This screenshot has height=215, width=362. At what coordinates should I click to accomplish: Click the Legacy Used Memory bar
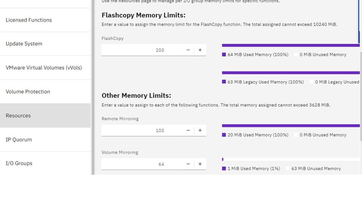tap(291, 73)
